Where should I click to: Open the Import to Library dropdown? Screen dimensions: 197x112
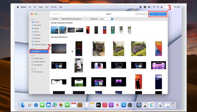[106, 19]
